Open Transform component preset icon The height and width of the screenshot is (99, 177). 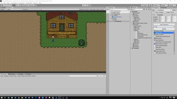pyautogui.click(x=174, y=15)
